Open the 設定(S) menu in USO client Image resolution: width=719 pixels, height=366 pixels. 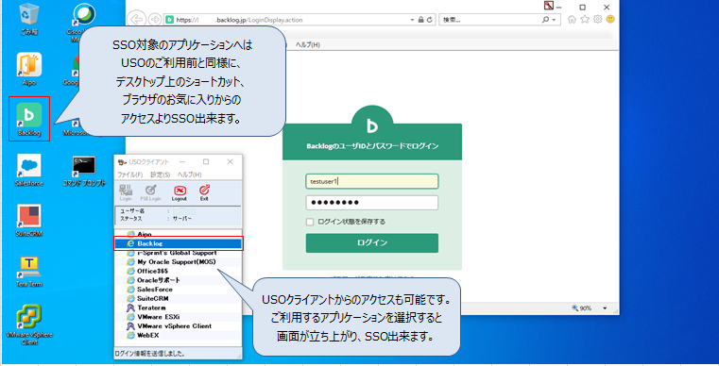[x=160, y=175]
